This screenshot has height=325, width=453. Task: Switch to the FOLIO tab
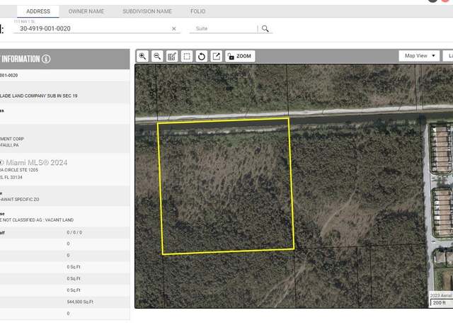pos(198,11)
